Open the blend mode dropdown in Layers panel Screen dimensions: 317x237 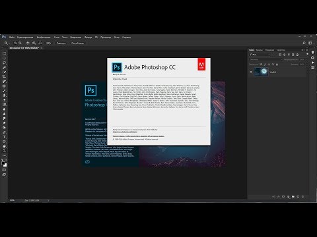[265, 59]
